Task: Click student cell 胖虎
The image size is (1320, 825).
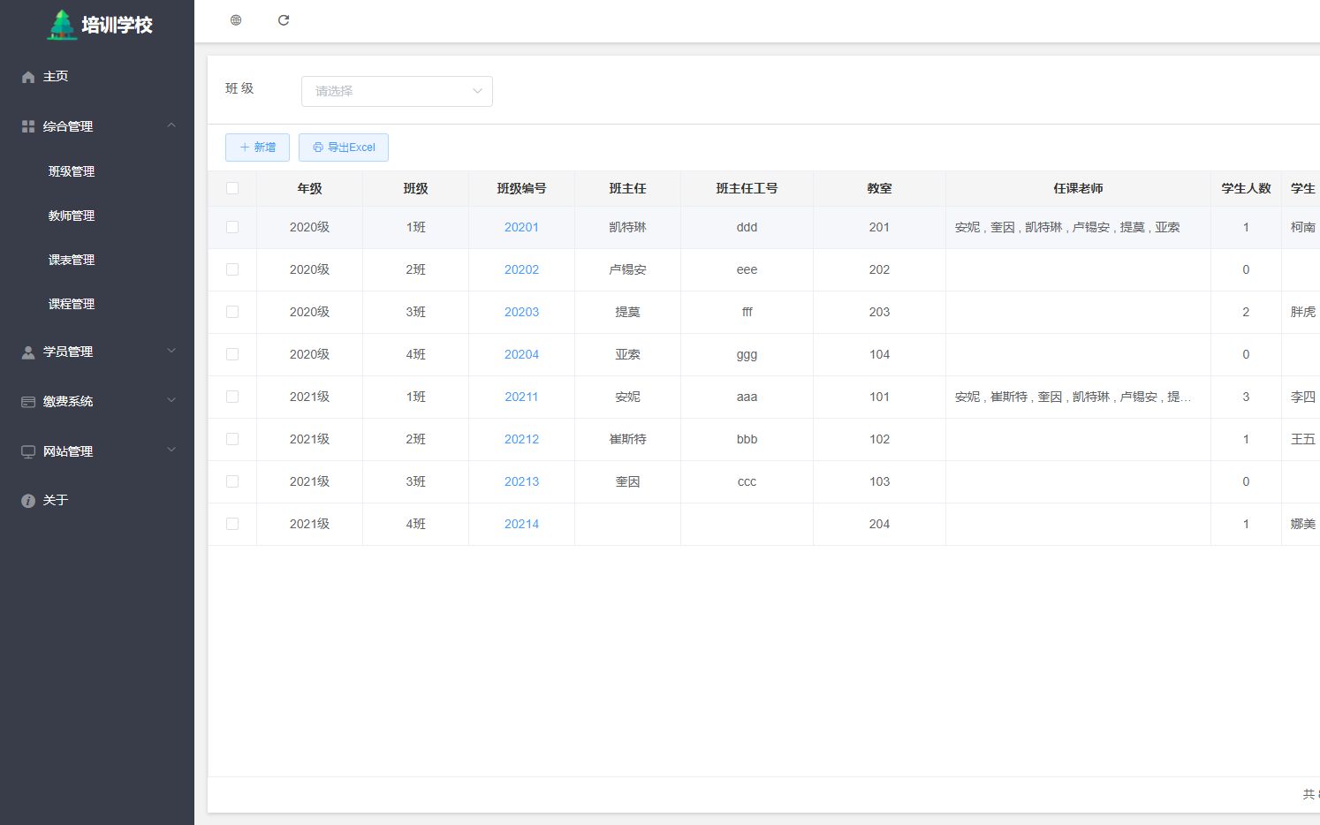Action: [x=1302, y=312]
